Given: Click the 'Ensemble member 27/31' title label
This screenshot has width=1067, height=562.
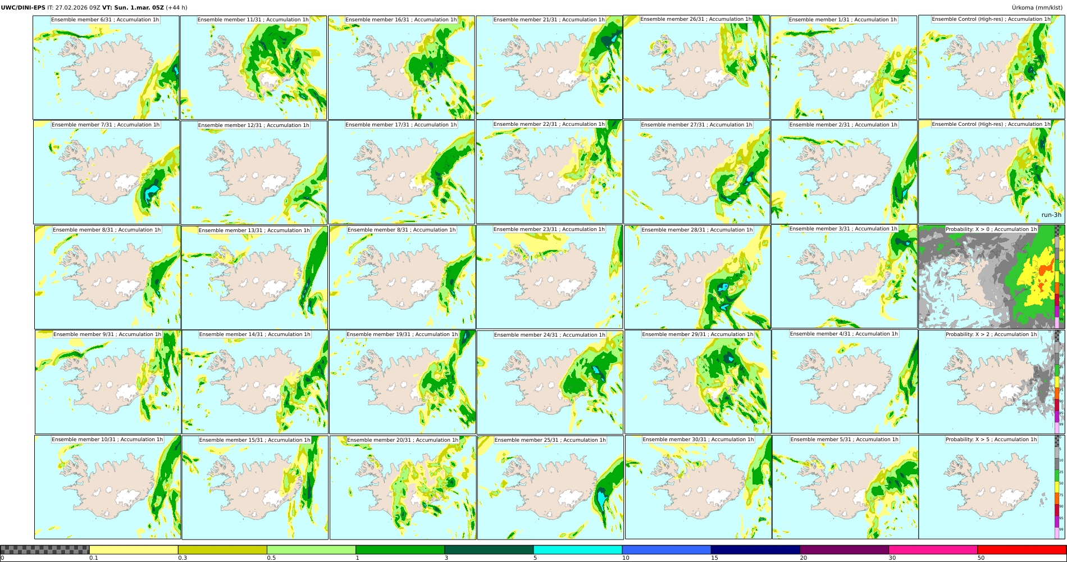Looking at the screenshot, I should point(696,125).
